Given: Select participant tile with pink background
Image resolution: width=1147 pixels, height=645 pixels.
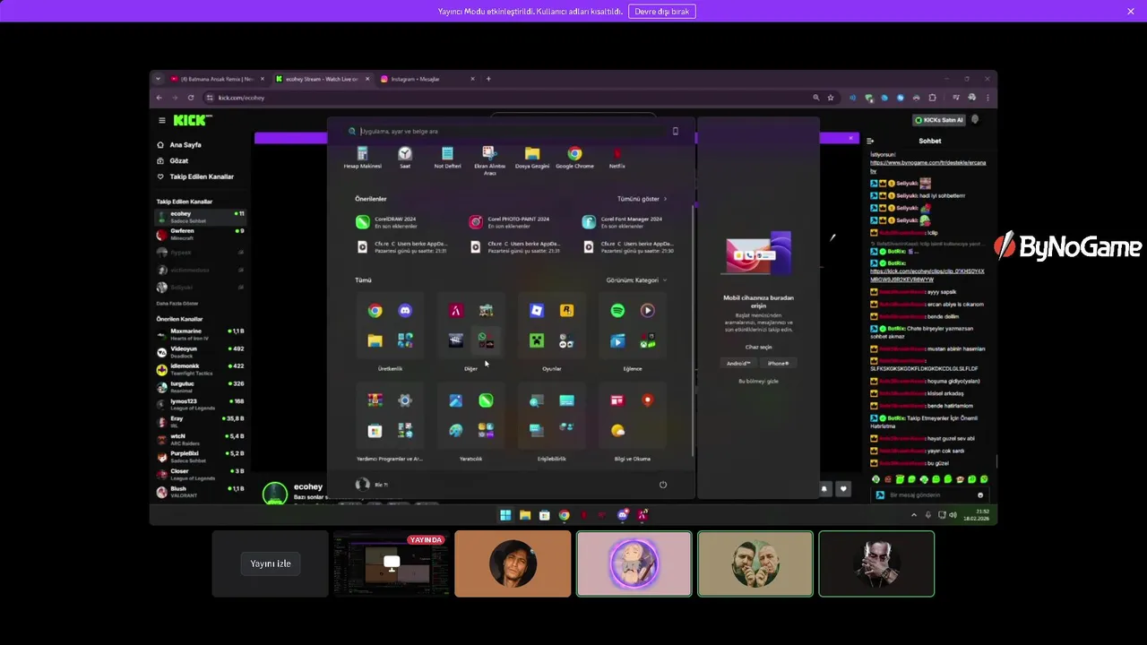Looking at the screenshot, I should point(634,563).
